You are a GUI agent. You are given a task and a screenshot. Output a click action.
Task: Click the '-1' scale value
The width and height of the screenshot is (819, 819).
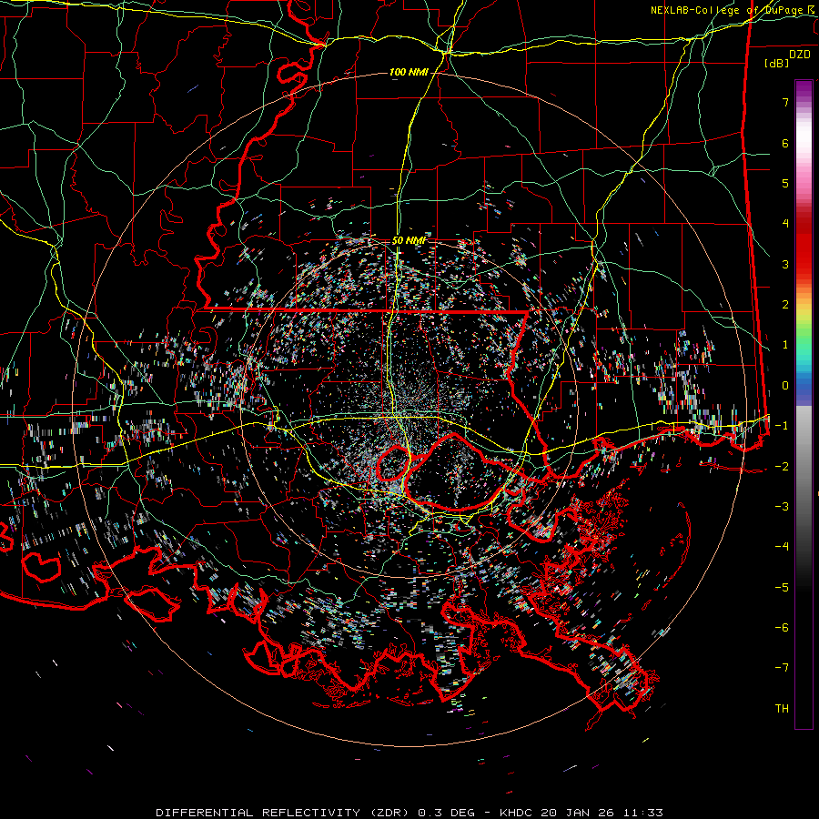pos(782,426)
